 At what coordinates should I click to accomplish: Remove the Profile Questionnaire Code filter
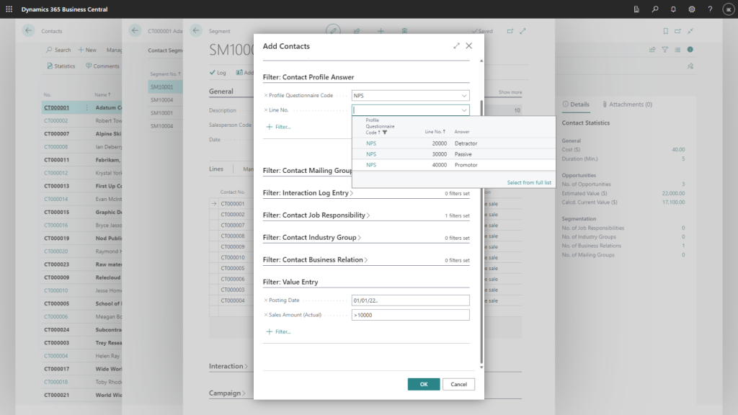(x=265, y=96)
